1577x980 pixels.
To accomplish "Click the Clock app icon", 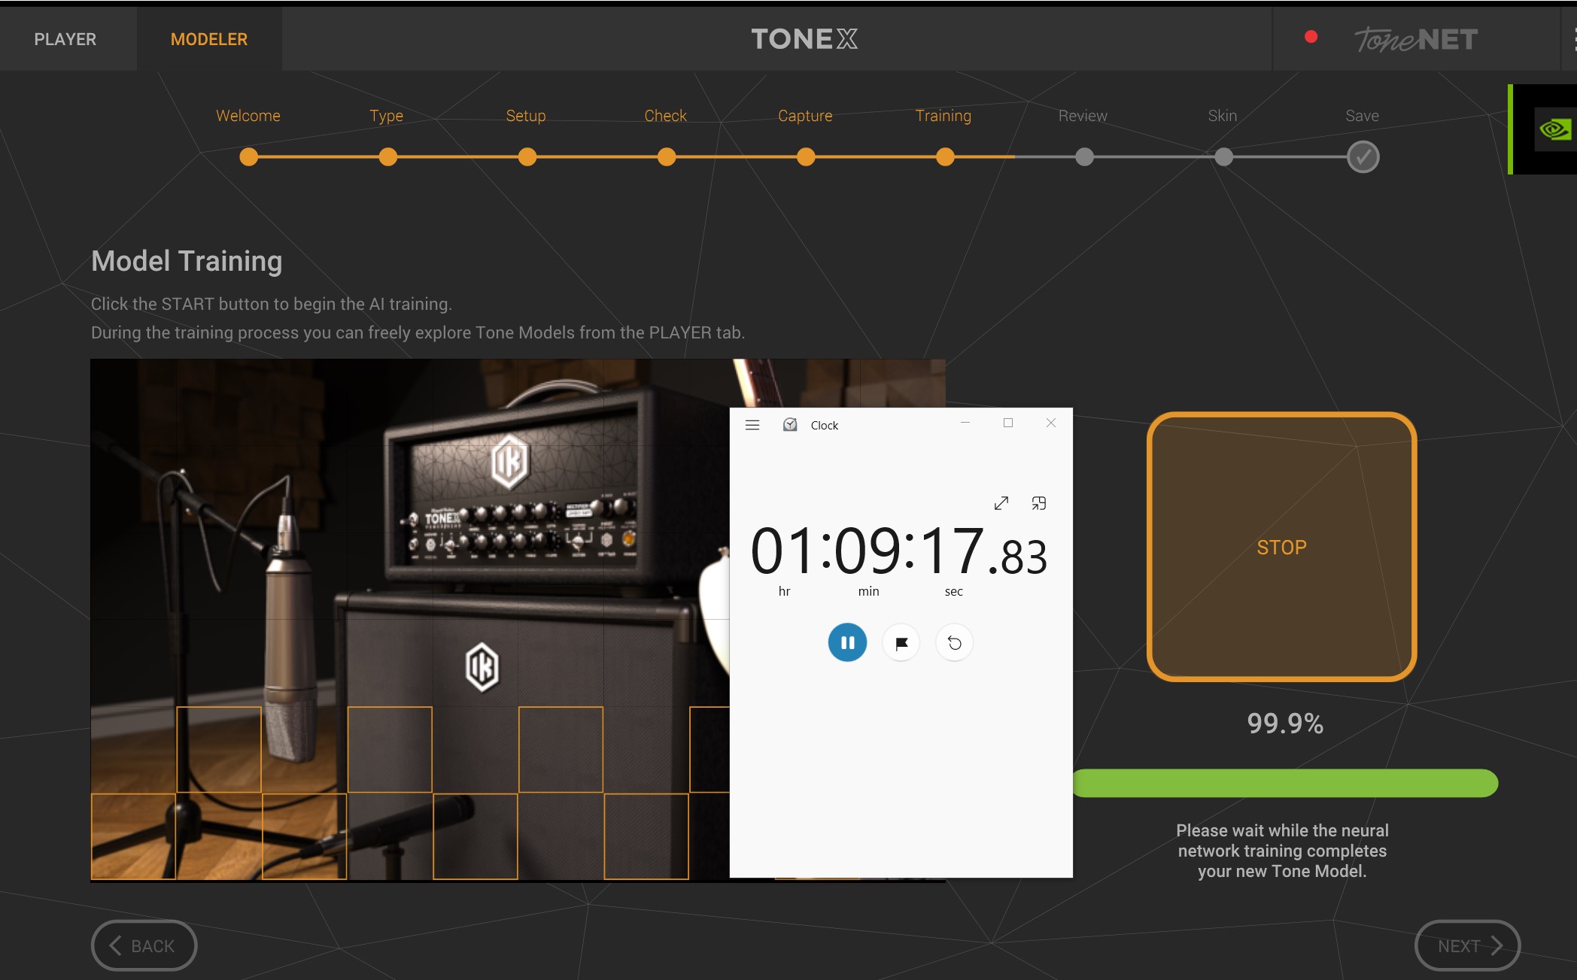I will click(790, 425).
